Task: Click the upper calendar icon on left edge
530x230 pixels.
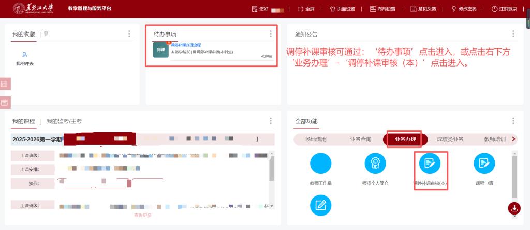Action: (x=5, y=84)
